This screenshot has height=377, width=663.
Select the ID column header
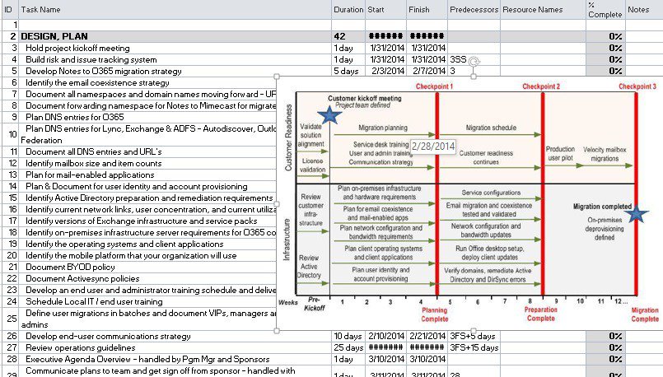click(x=8, y=9)
